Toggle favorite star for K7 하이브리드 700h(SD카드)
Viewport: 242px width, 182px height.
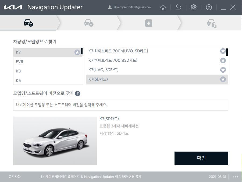pyautogui.click(x=223, y=61)
